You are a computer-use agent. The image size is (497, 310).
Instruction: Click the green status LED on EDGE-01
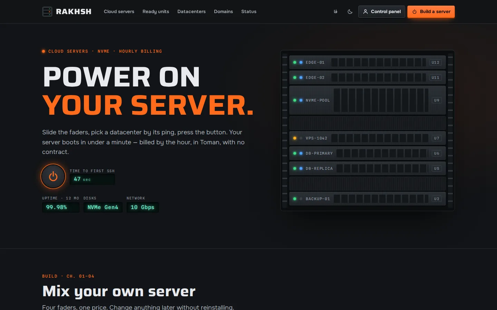295,62
